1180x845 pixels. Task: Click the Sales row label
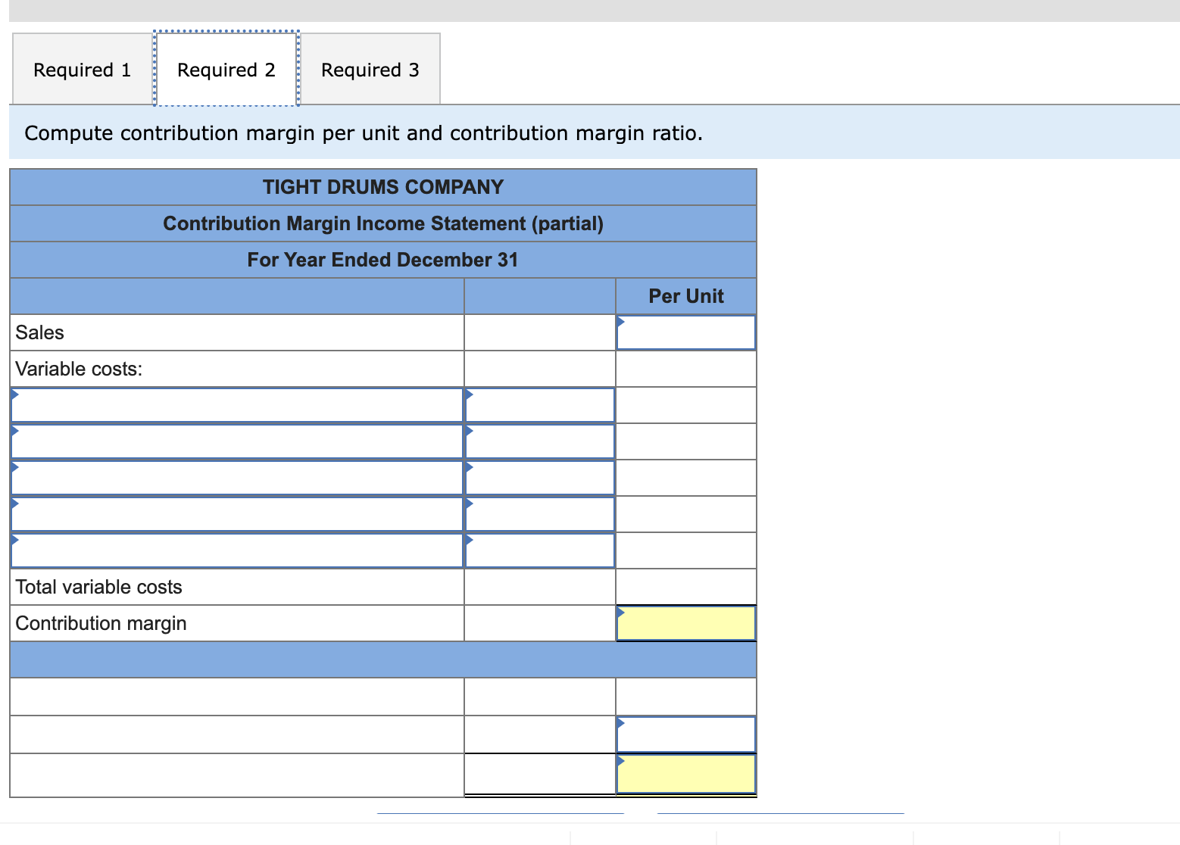[39, 332]
